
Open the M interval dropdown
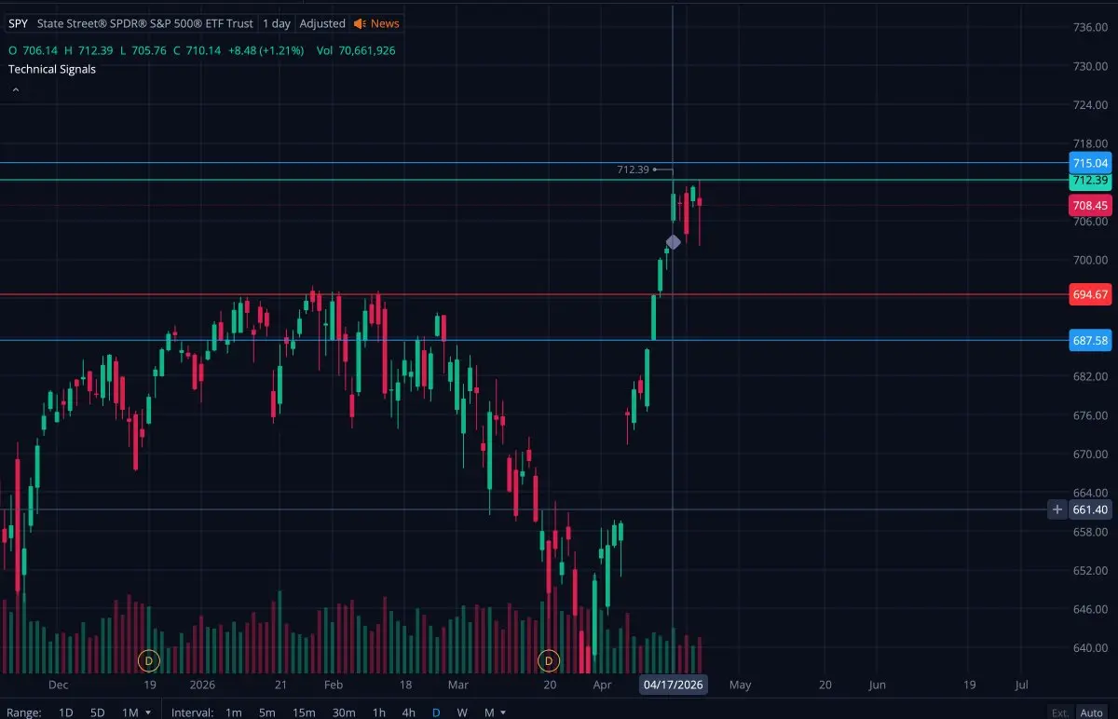point(495,712)
